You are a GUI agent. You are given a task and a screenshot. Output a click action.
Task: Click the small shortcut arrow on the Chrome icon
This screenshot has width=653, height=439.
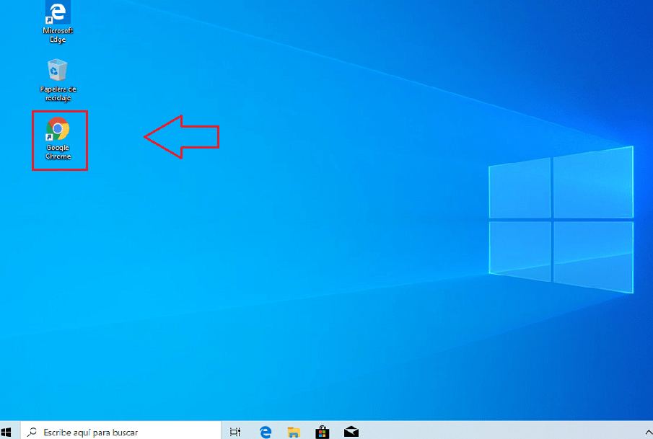pyautogui.click(x=49, y=137)
